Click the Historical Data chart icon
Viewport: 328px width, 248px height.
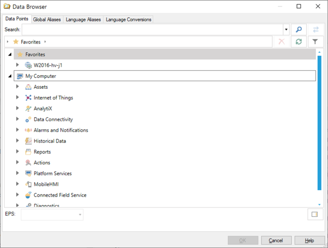29,141
